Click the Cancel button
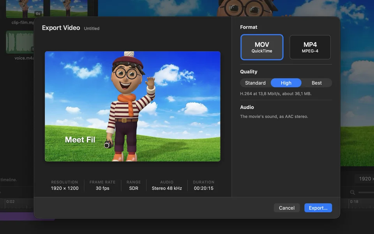 (x=287, y=208)
